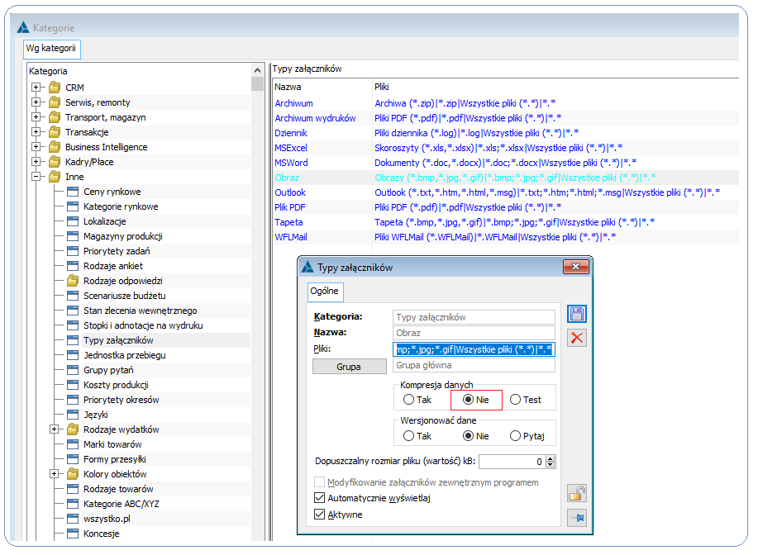This screenshot has width=758, height=555.
Task: Click the pin icon below the padlock
Action: [576, 518]
